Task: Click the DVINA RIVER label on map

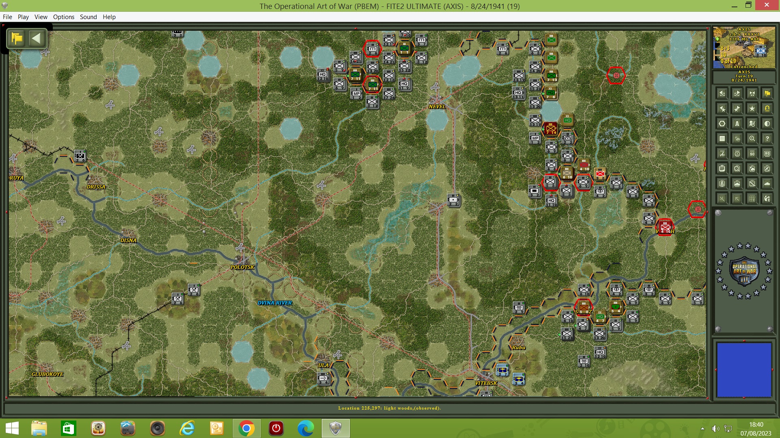Action: coord(275,303)
